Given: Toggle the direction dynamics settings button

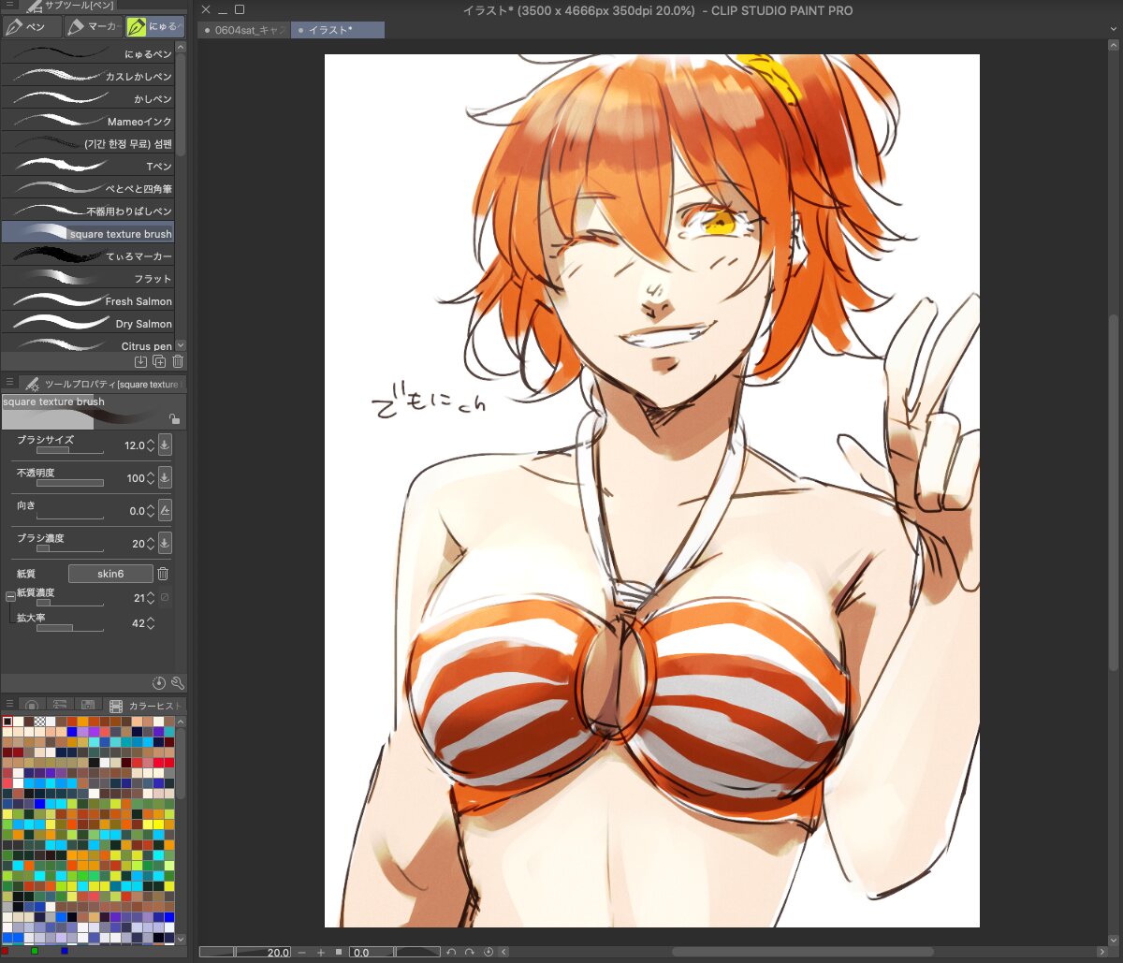Looking at the screenshot, I should click(165, 511).
